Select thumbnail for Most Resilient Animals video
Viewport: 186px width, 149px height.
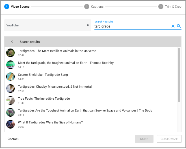10,53
